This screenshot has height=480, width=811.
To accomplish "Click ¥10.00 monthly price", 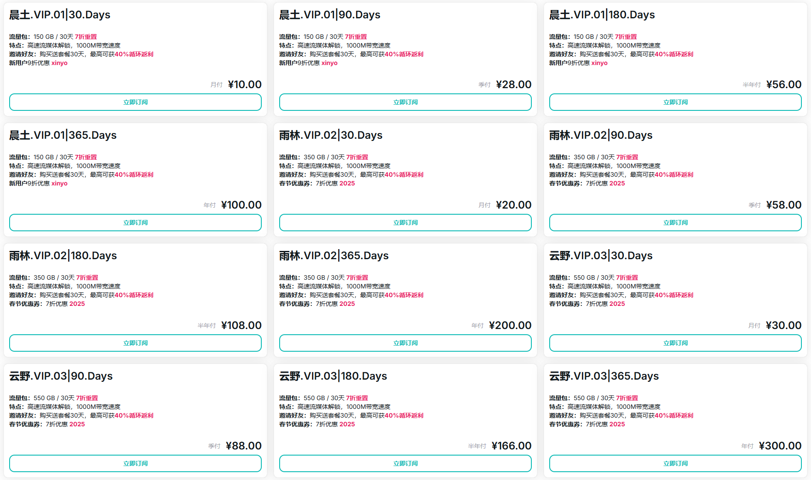I will tap(245, 85).
